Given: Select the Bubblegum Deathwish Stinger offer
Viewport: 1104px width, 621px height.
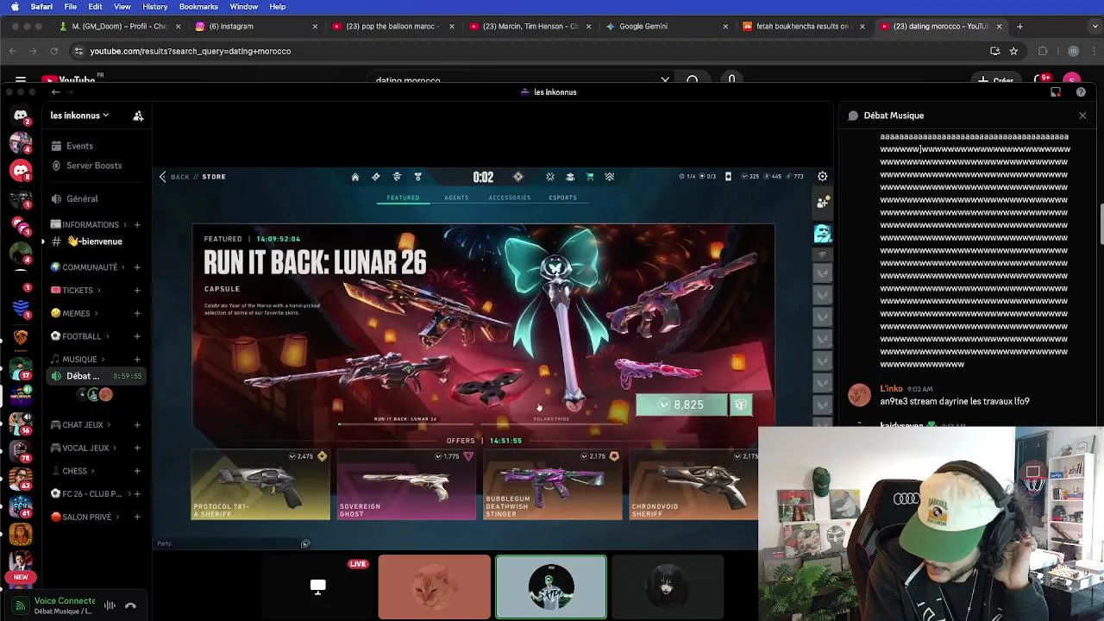Looking at the screenshot, I should tap(552, 485).
